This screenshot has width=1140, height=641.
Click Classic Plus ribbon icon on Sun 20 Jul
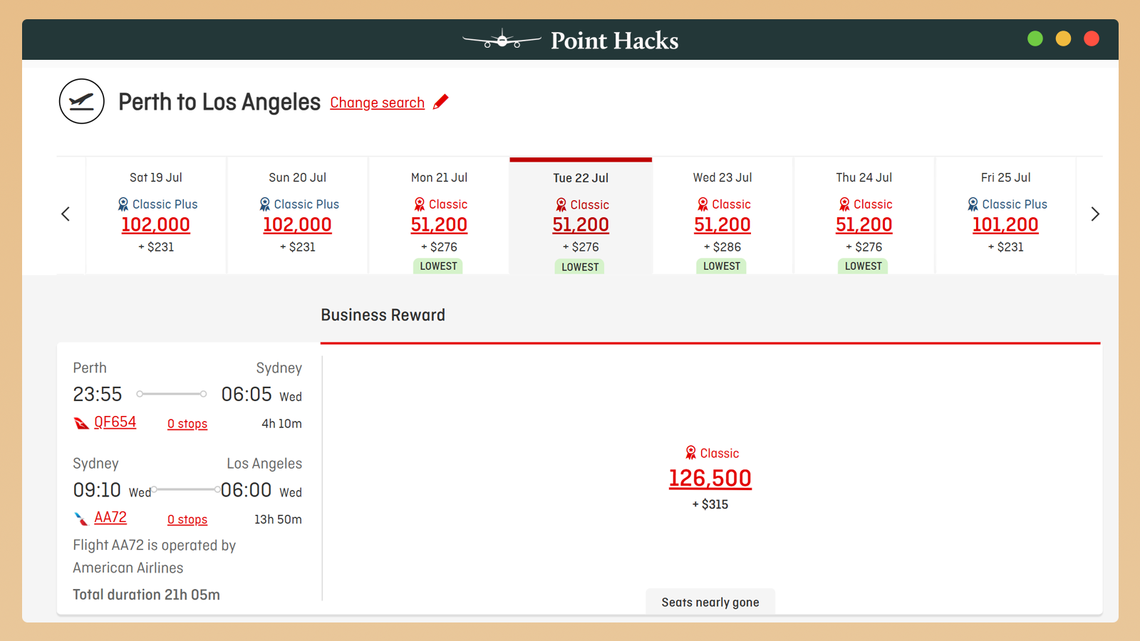[265, 204]
